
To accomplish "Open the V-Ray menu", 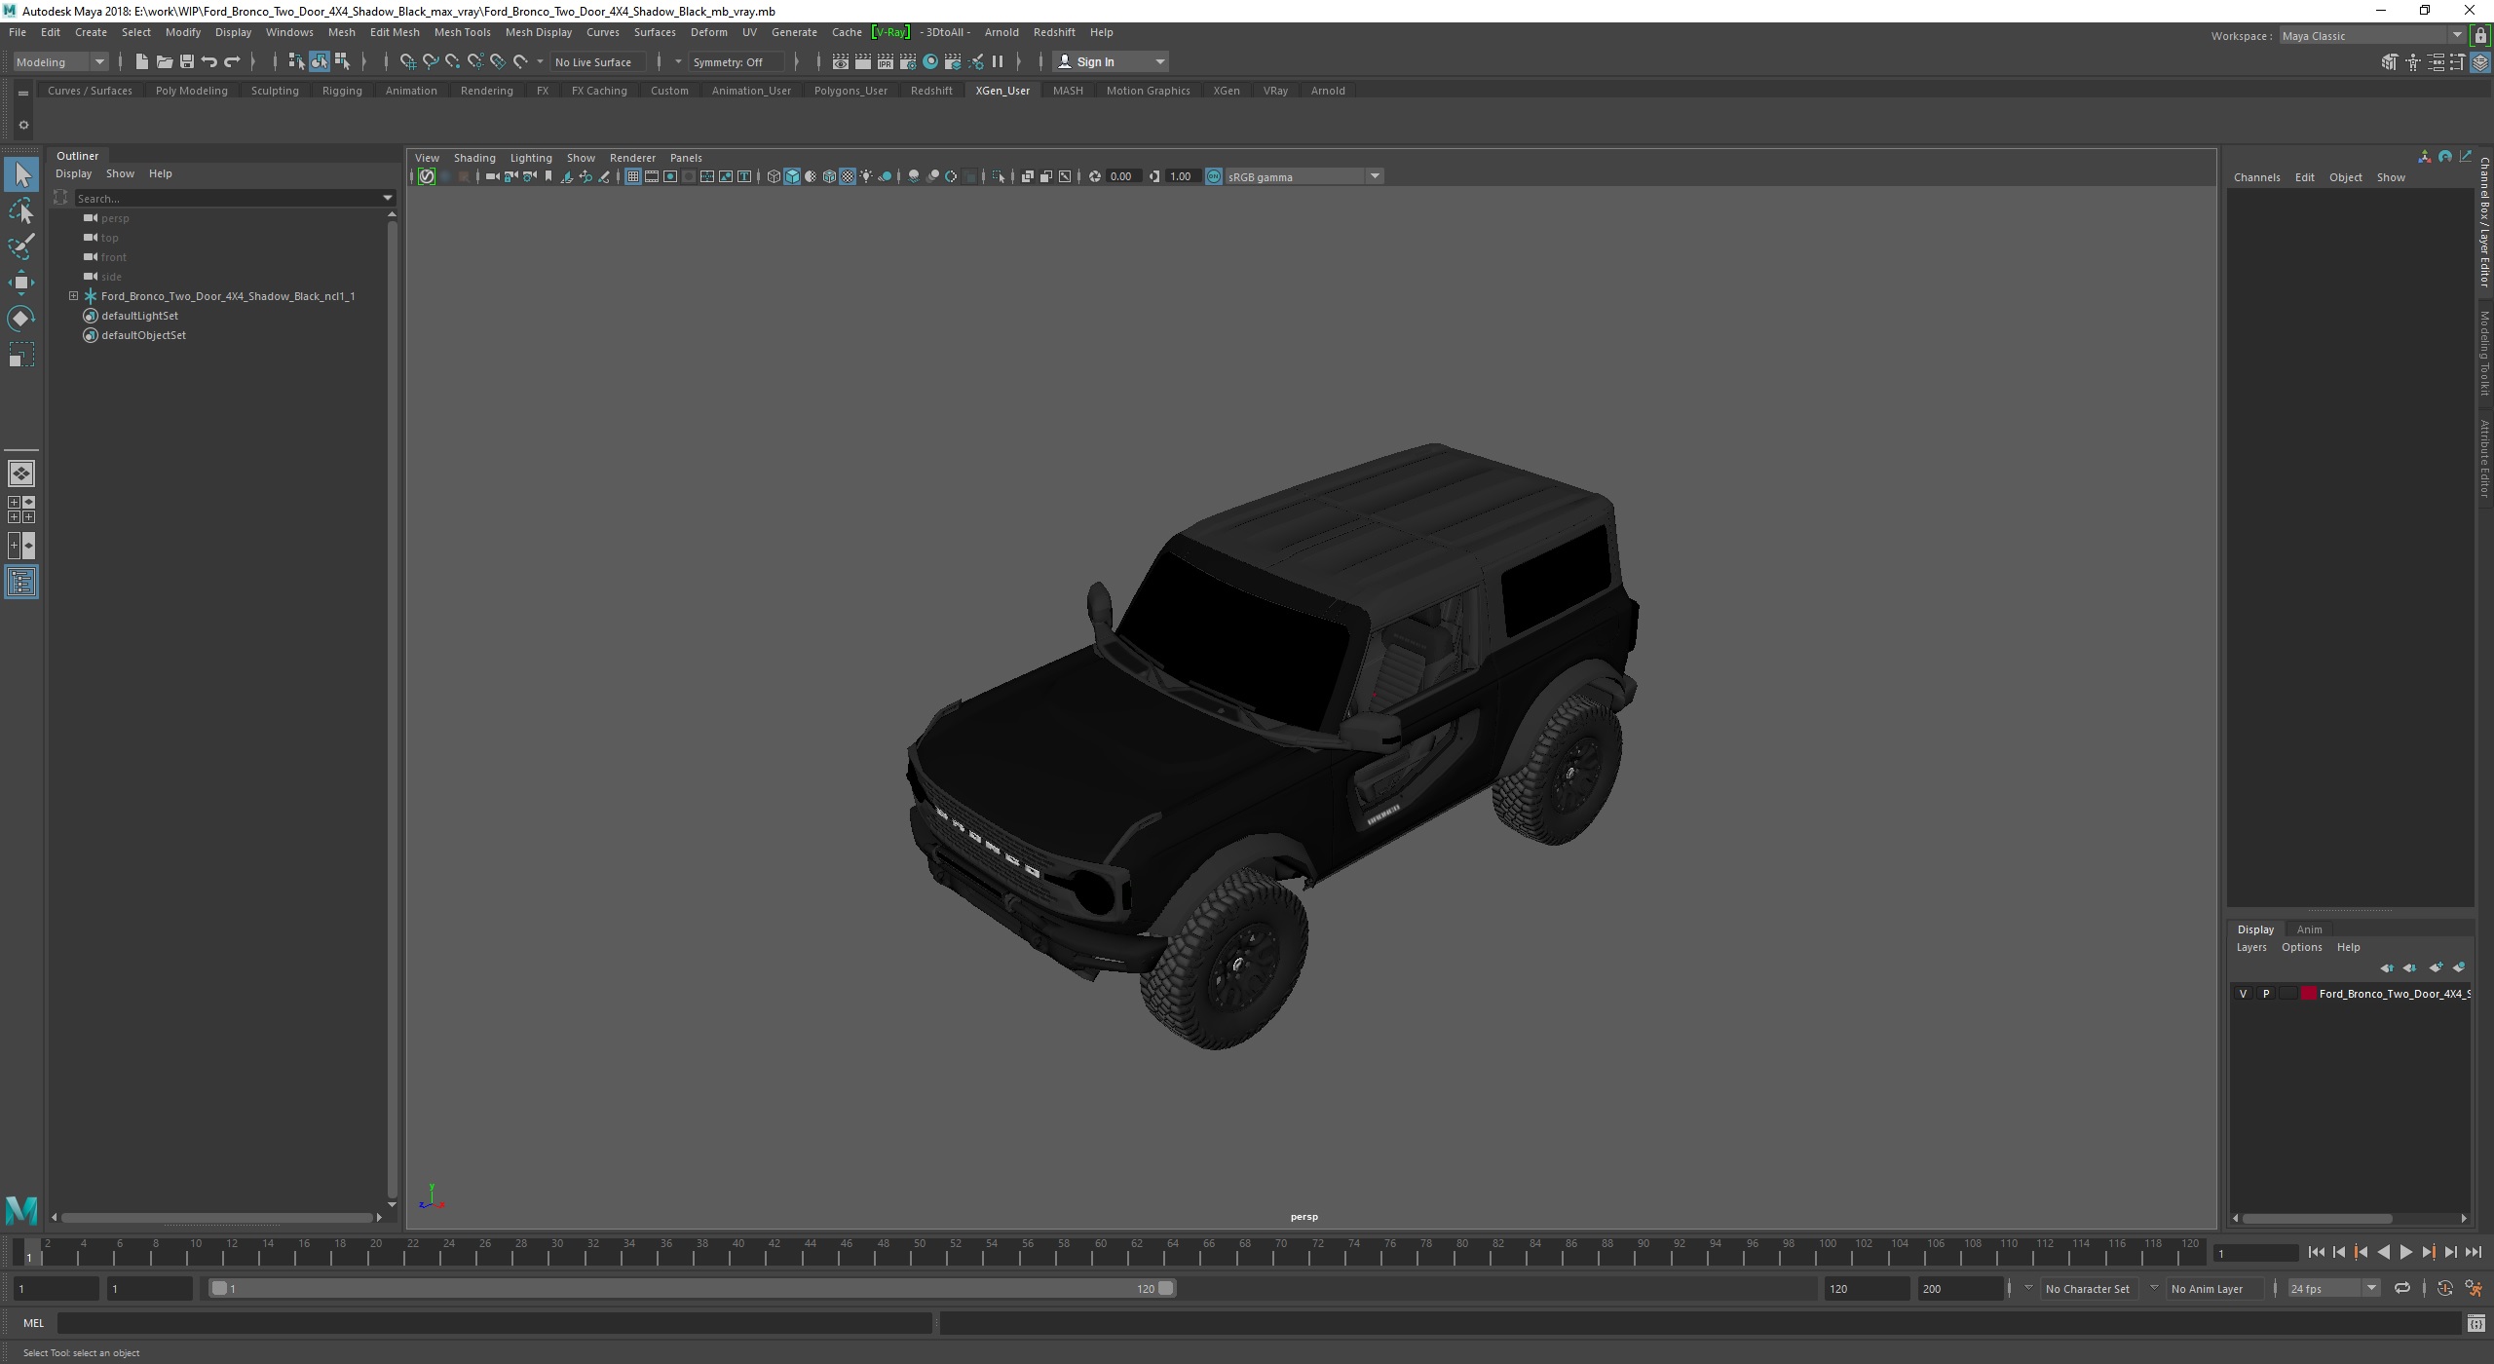I will point(890,32).
